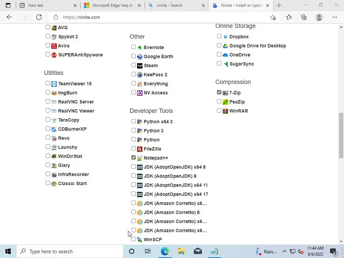Open a new browser tab
The width and height of the screenshot is (344, 258).
tap(279, 5)
